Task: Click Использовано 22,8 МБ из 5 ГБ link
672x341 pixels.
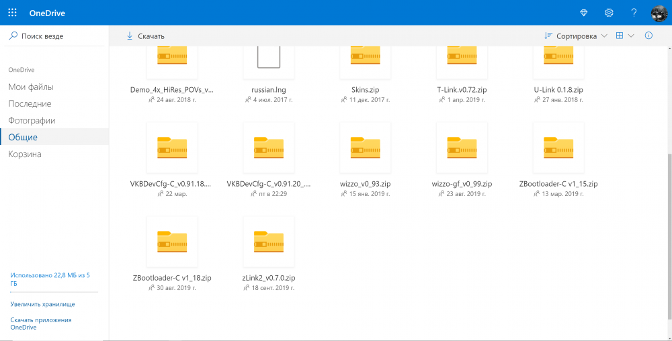Action: (x=50, y=279)
